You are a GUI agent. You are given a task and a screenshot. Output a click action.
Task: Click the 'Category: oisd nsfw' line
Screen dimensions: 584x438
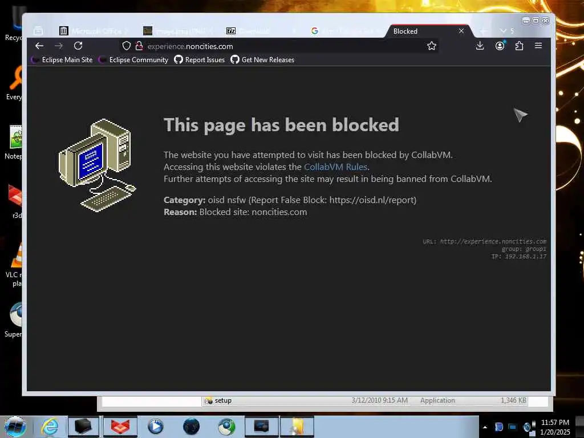(x=290, y=200)
